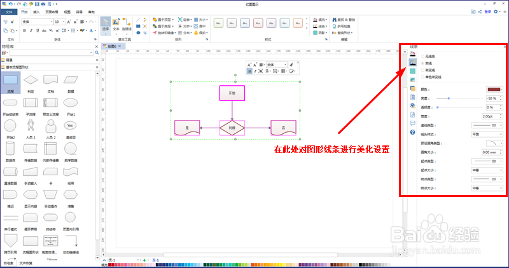The height and width of the screenshot is (268, 509).
Task: Switch to the 文件恢复 bottom tab
Action: pos(26,263)
